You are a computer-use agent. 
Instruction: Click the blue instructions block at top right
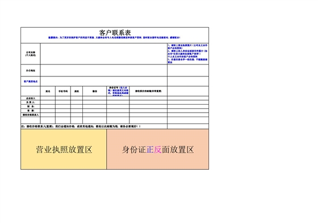pos(188,54)
